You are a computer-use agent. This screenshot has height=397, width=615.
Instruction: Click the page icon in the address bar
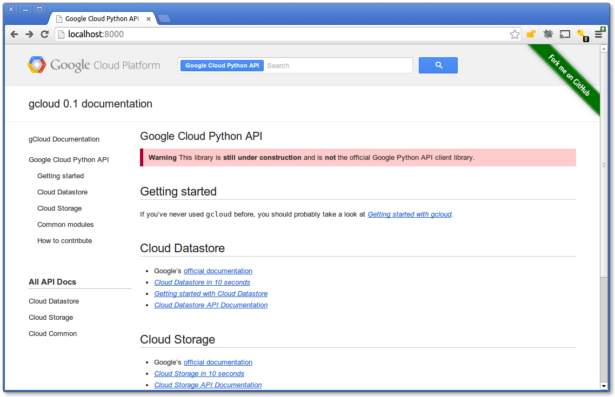click(x=61, y=35)
